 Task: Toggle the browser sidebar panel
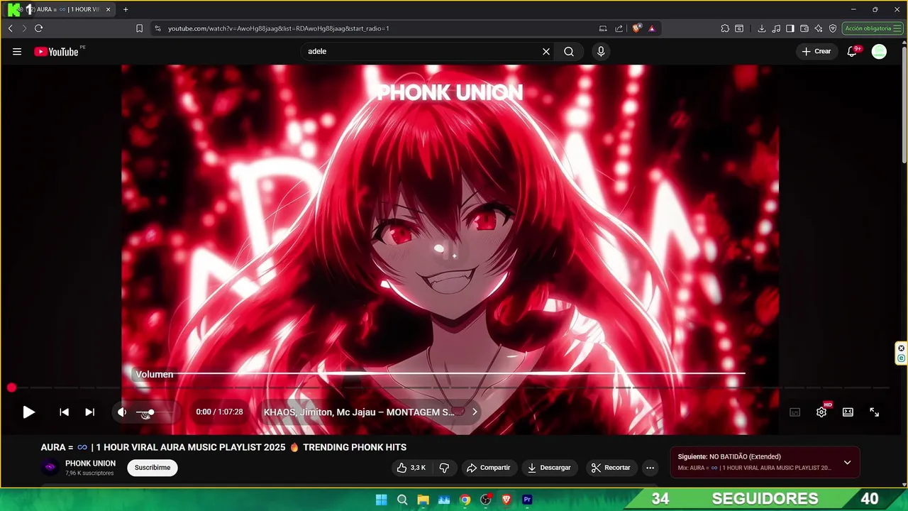[790, 28]
